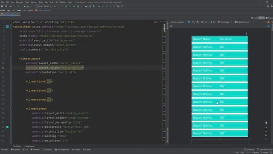Open the Edit menu
This screenshot has height=154, width=273.
tap(7, 2)
